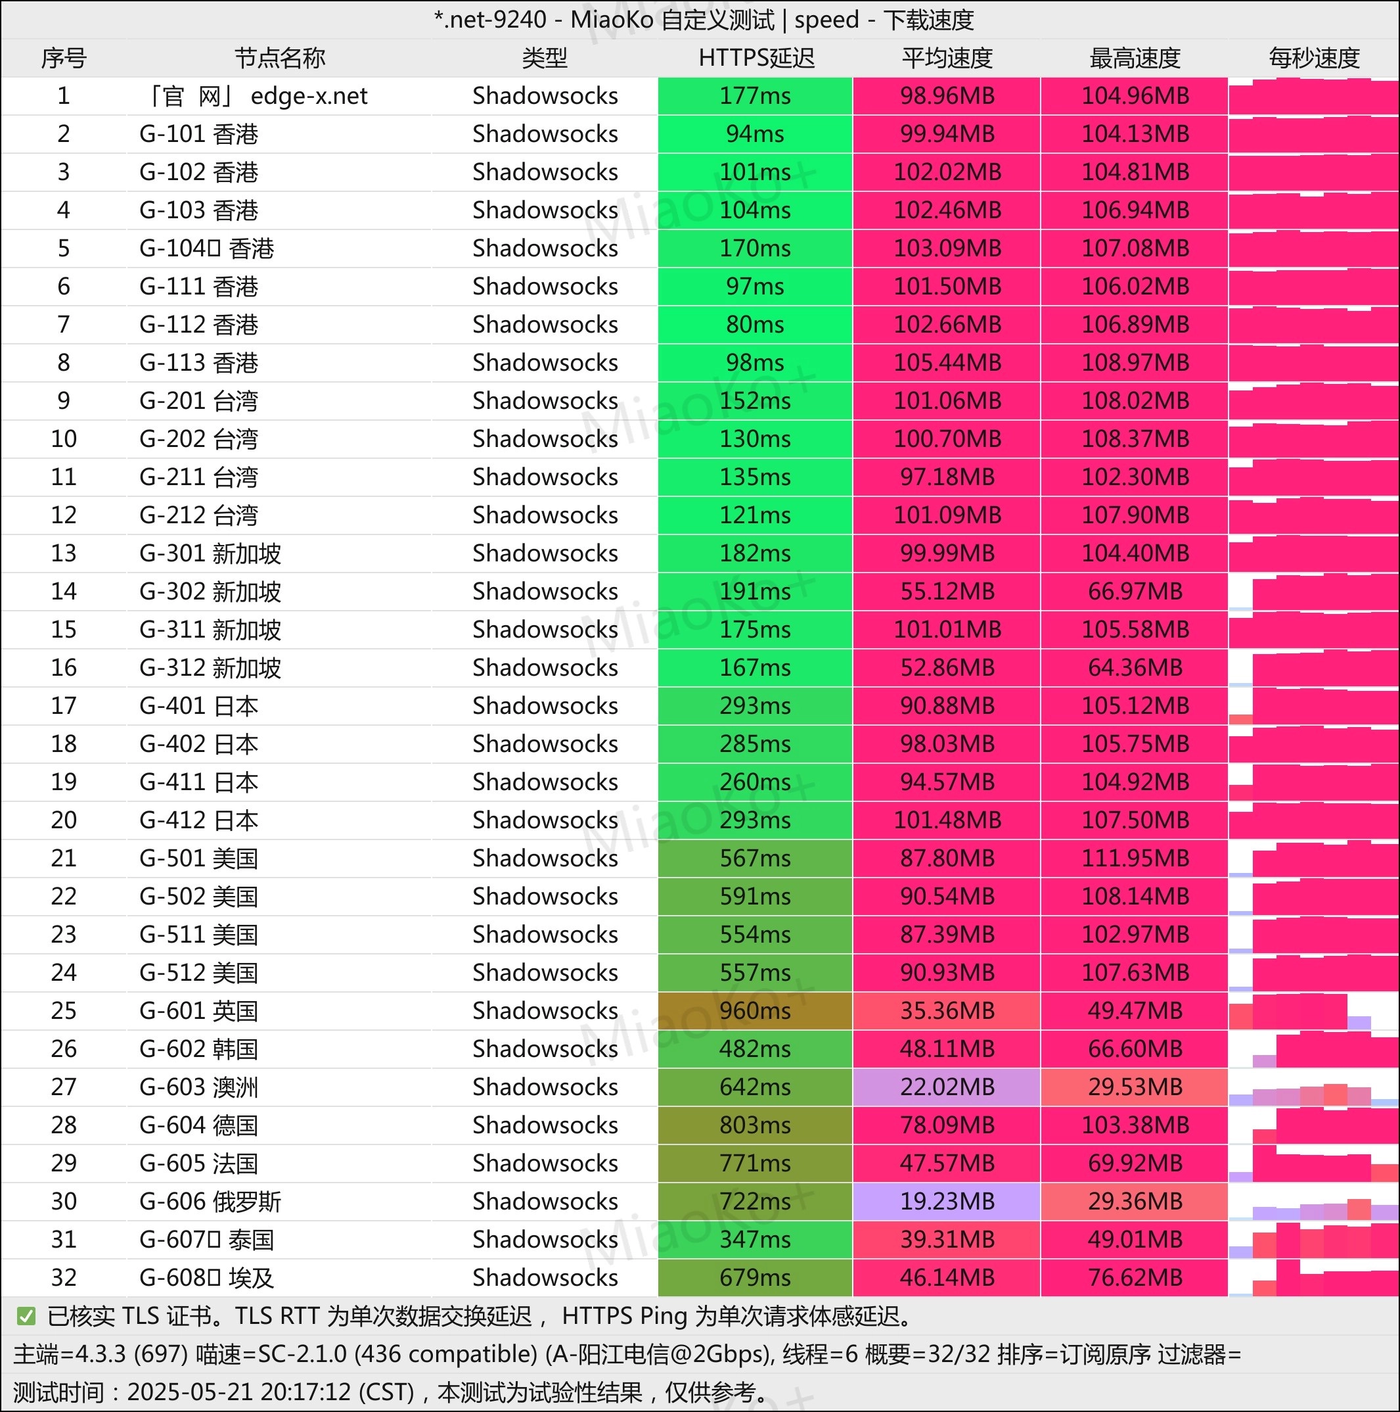The width and height of the screenshot is (1400, 1412).
Task: Click the per-second speed chart for G-603 澳洲
Action: (x=1314, y=1091)
